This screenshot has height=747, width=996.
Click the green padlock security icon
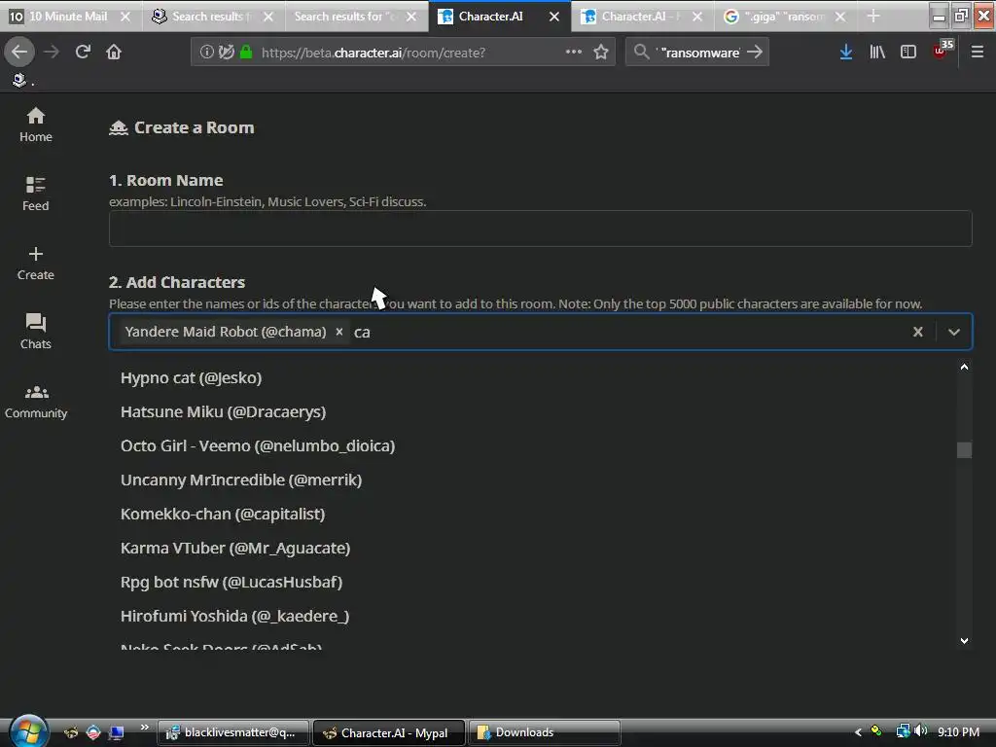pyautogui.click(x=246, y=53)
